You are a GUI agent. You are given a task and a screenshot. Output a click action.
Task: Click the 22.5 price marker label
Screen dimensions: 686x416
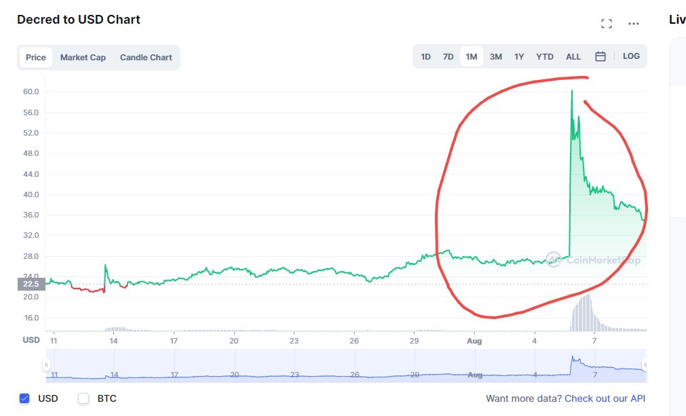(31, 284)
